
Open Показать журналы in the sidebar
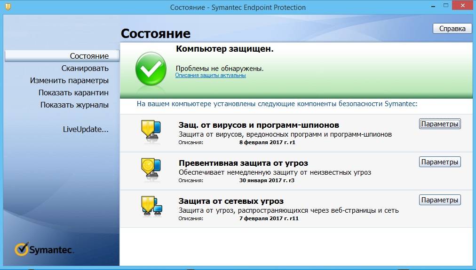[74, 105]
